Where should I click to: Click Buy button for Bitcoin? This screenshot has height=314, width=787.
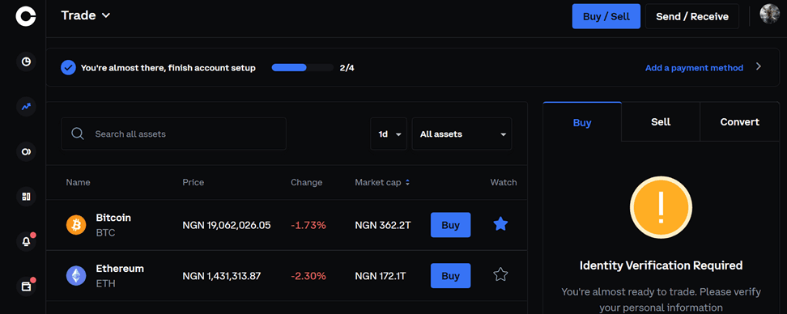pyautogui.click(x=451, y=225)
